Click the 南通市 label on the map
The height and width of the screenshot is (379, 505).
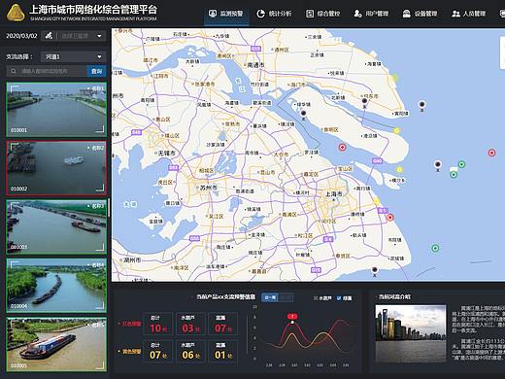255,65
